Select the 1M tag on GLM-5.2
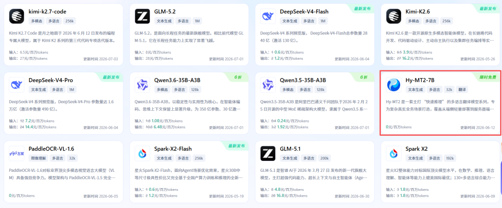Screen dimensions: 502x208 [197, 21]
